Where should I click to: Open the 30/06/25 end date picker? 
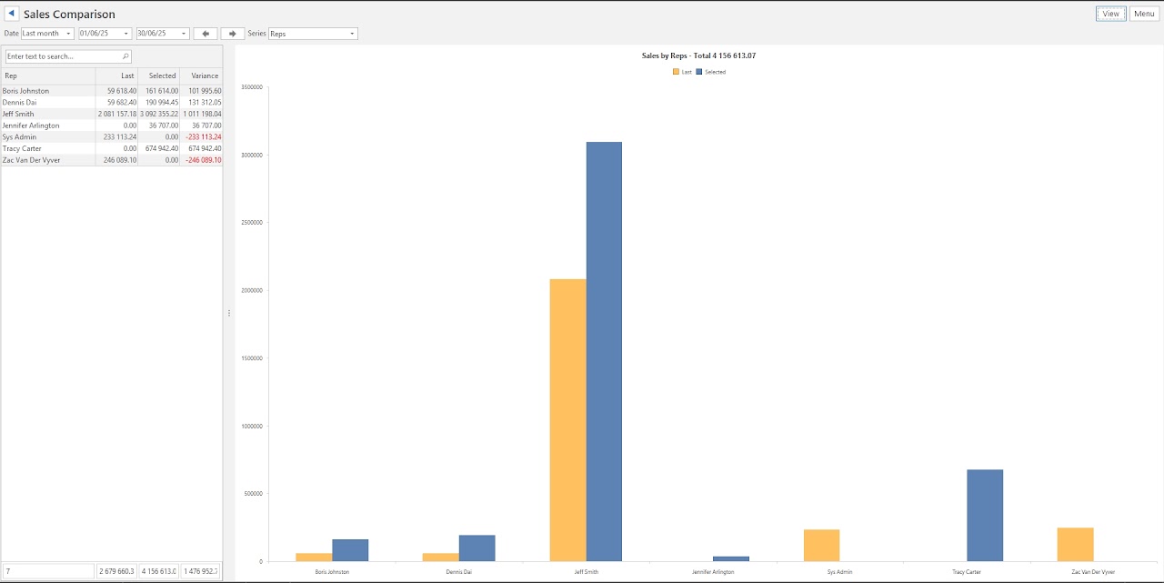[x=163, y=34]
